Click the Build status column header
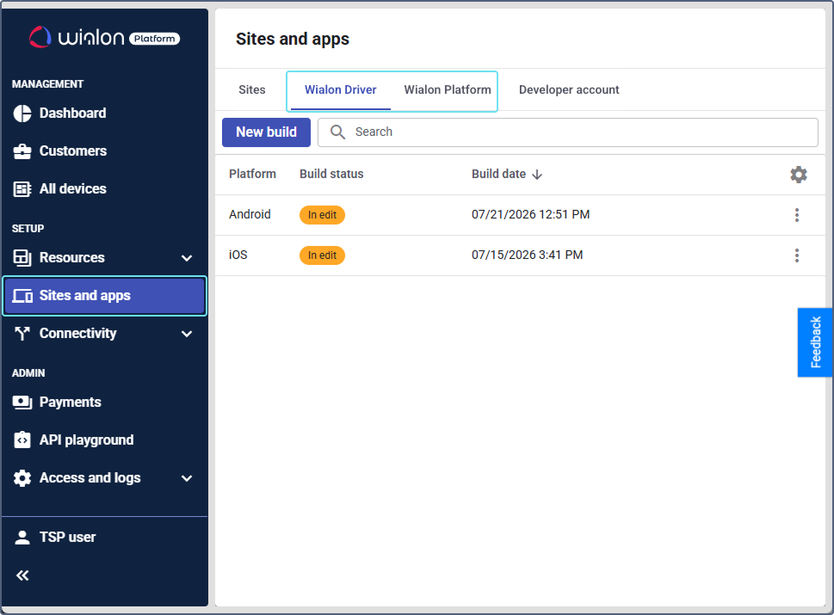Image resolution: width=834 pixels, height=615 pixels. (x=331, y=174)
